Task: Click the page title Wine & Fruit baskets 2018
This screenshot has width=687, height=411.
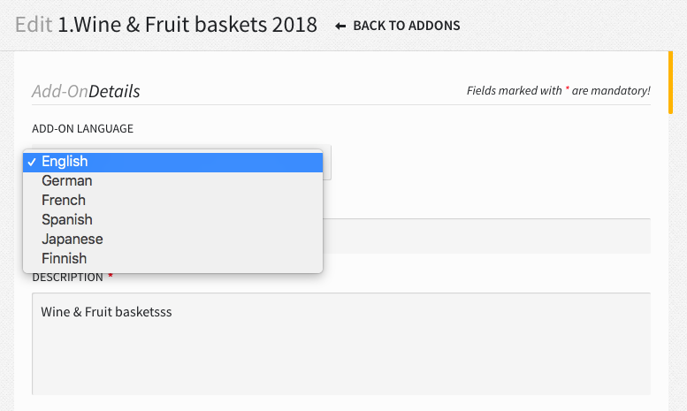Action: click(187, 25)
